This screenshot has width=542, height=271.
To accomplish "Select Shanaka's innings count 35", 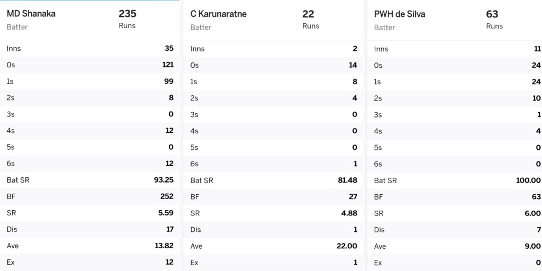I will pyautogui.click(x=169, y=48).
